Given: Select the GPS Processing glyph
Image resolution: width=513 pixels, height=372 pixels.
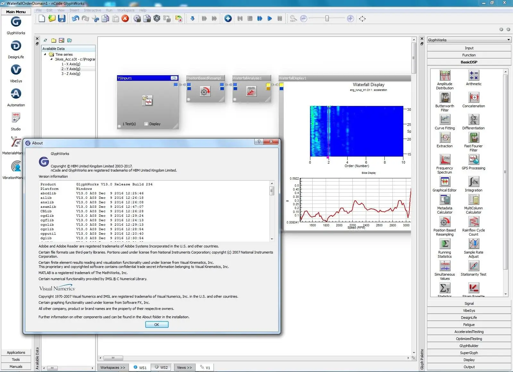Looking at the screenshot, I should pos(474,162).
